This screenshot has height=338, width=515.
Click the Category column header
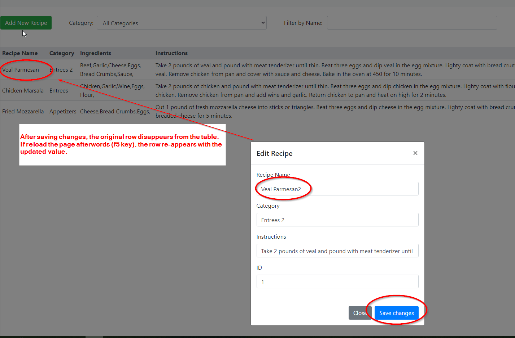pos(62,53)
